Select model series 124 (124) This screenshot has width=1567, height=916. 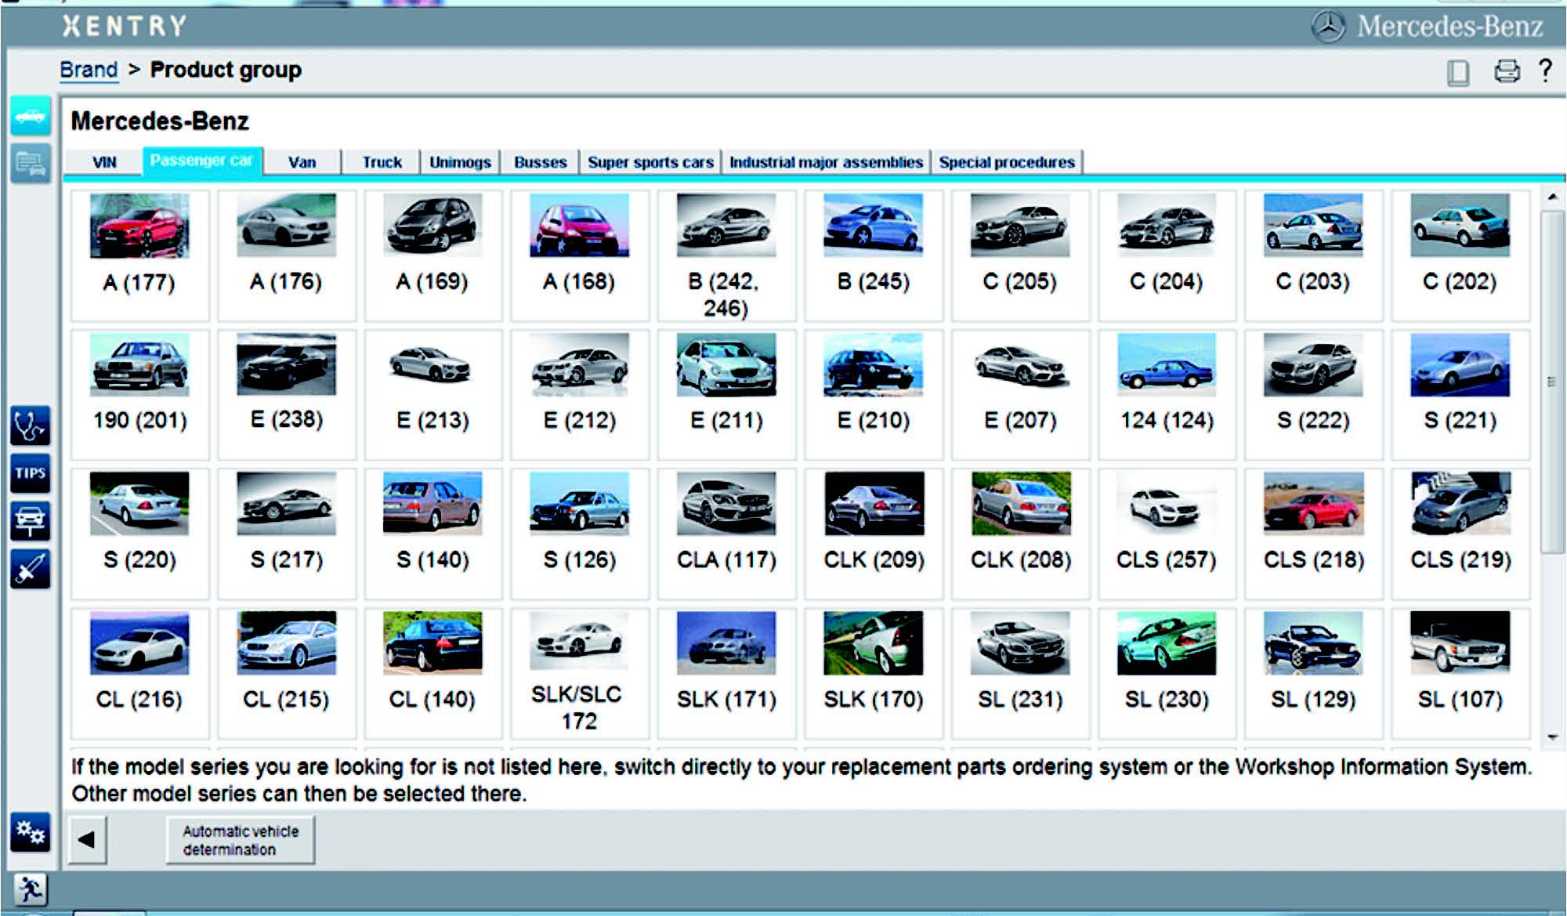1167,395
